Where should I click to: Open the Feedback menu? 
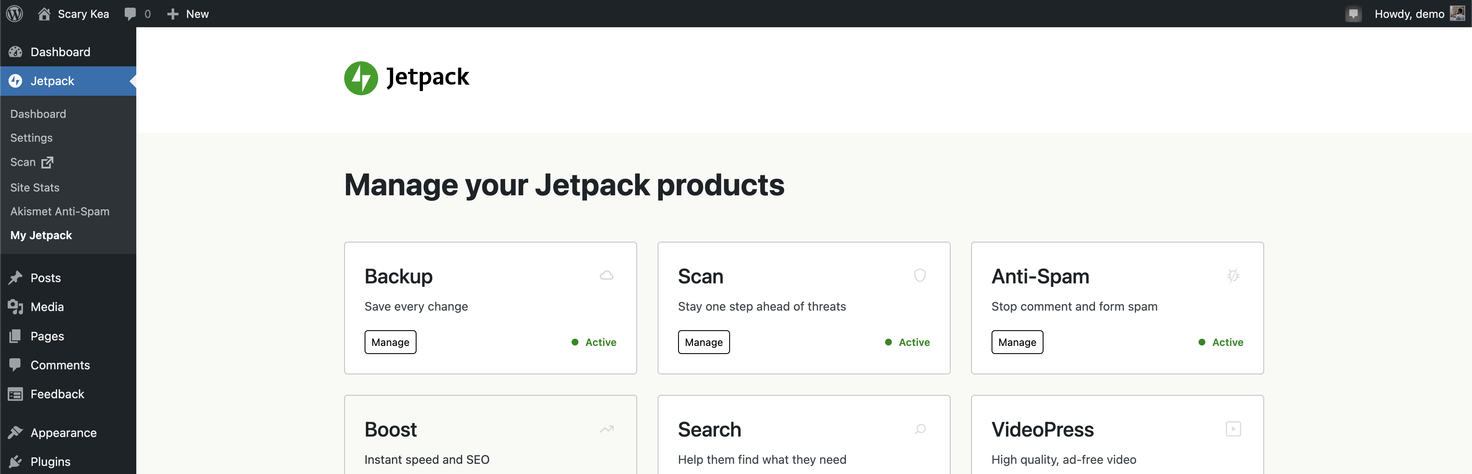(68, 394)
